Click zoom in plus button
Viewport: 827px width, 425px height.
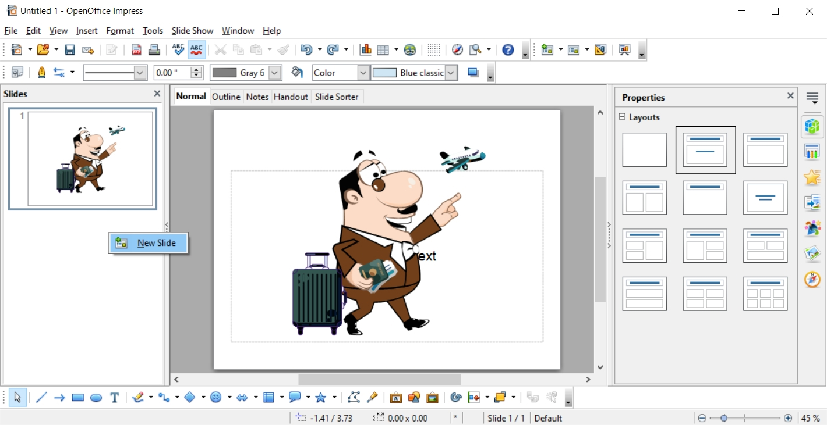pyautogui.click(x=788, y=418)
